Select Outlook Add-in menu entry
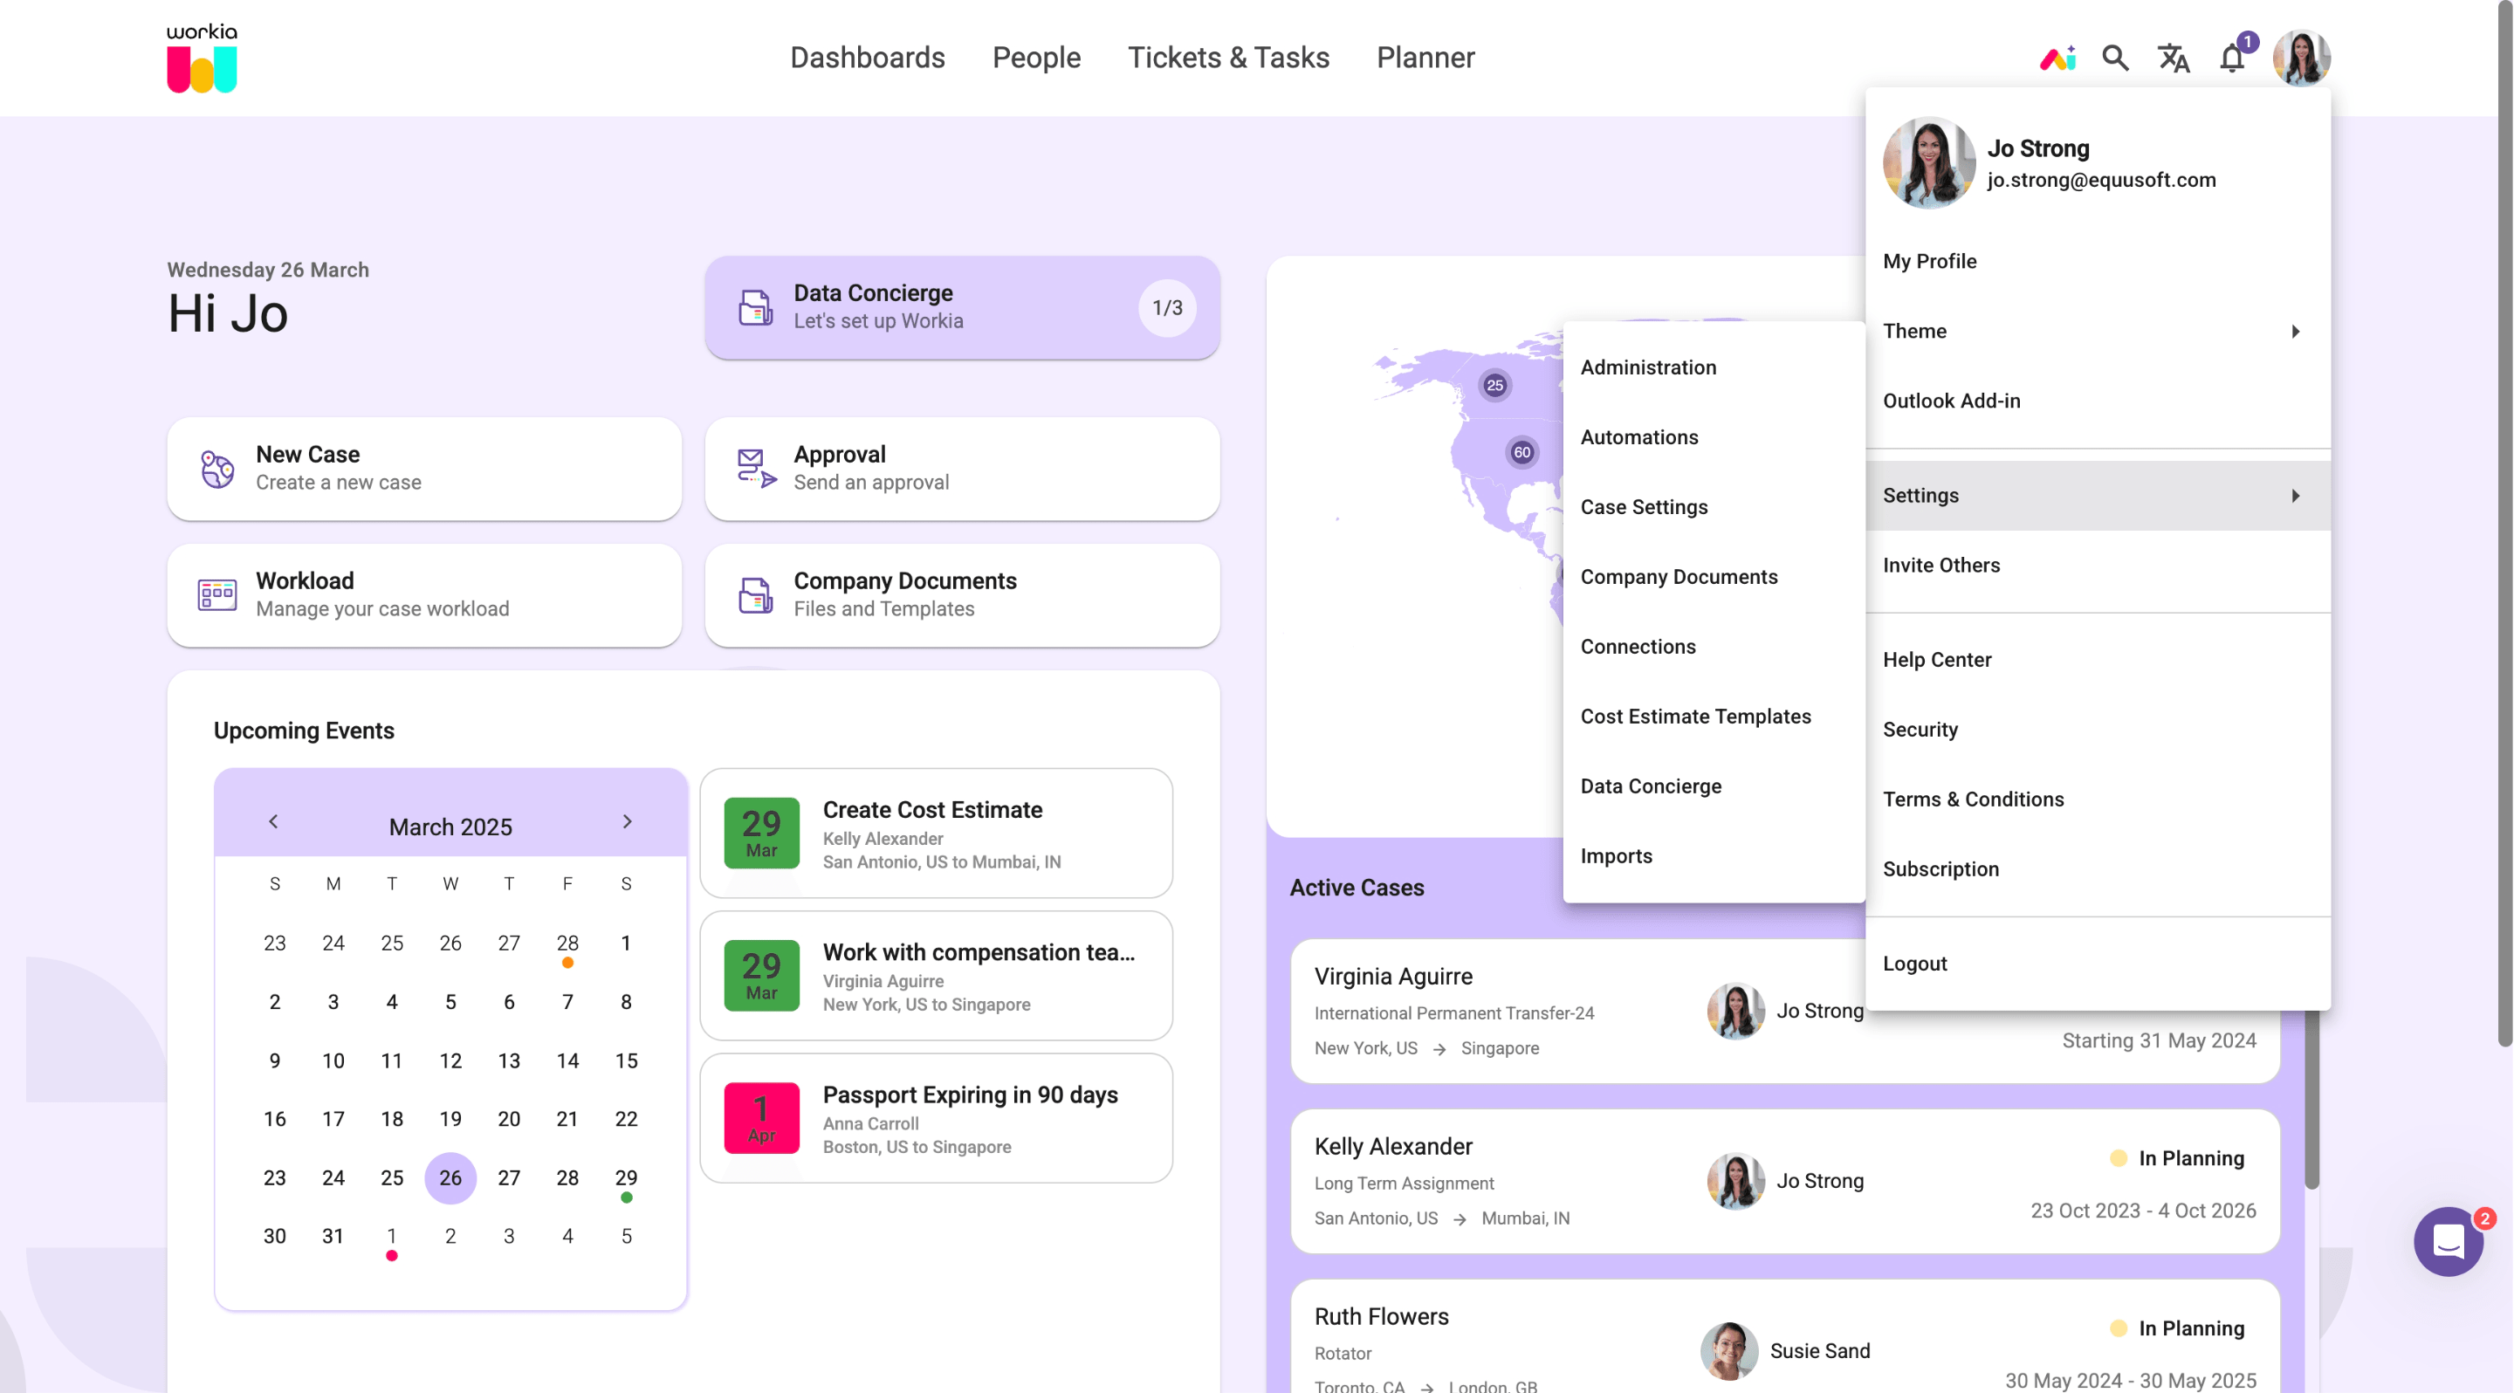 (x=2098, y=401)
